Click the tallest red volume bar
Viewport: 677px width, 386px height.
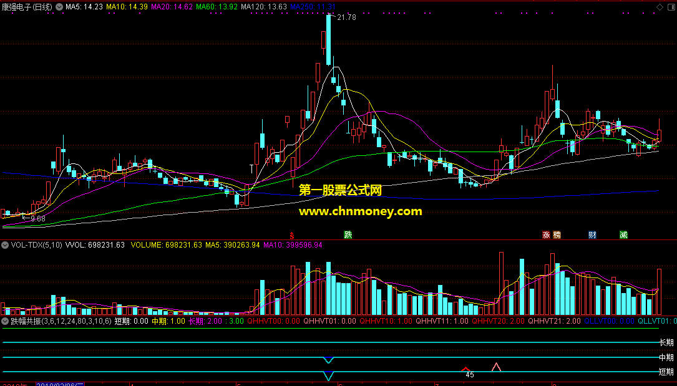click(501, 283)
